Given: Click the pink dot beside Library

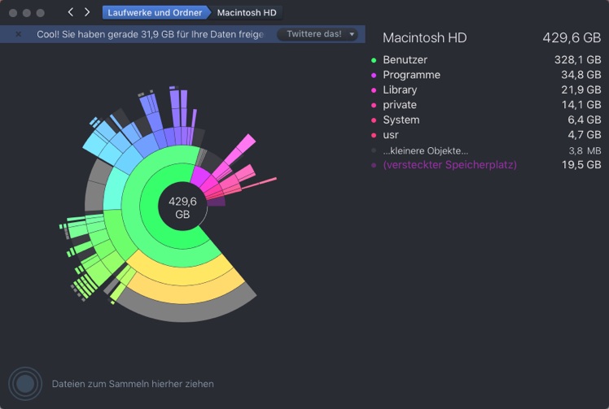Looking at the screenshot, I should [x=374, y=90].
